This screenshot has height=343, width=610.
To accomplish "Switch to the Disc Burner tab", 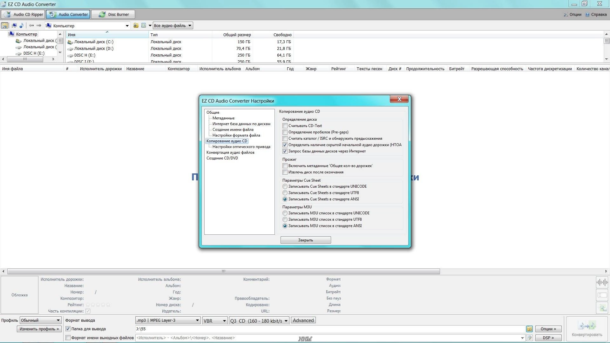I will (113, 14).
